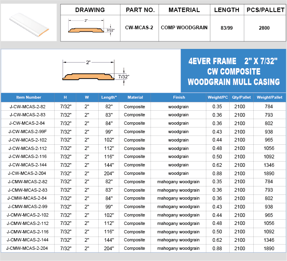Click the Weight/Pallet column header
The width and height of the screenshot is (287, 261).
269,97
